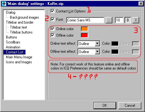Go to Buttons settings page
The width and height of the screenshot is (145, 112).
11,37
